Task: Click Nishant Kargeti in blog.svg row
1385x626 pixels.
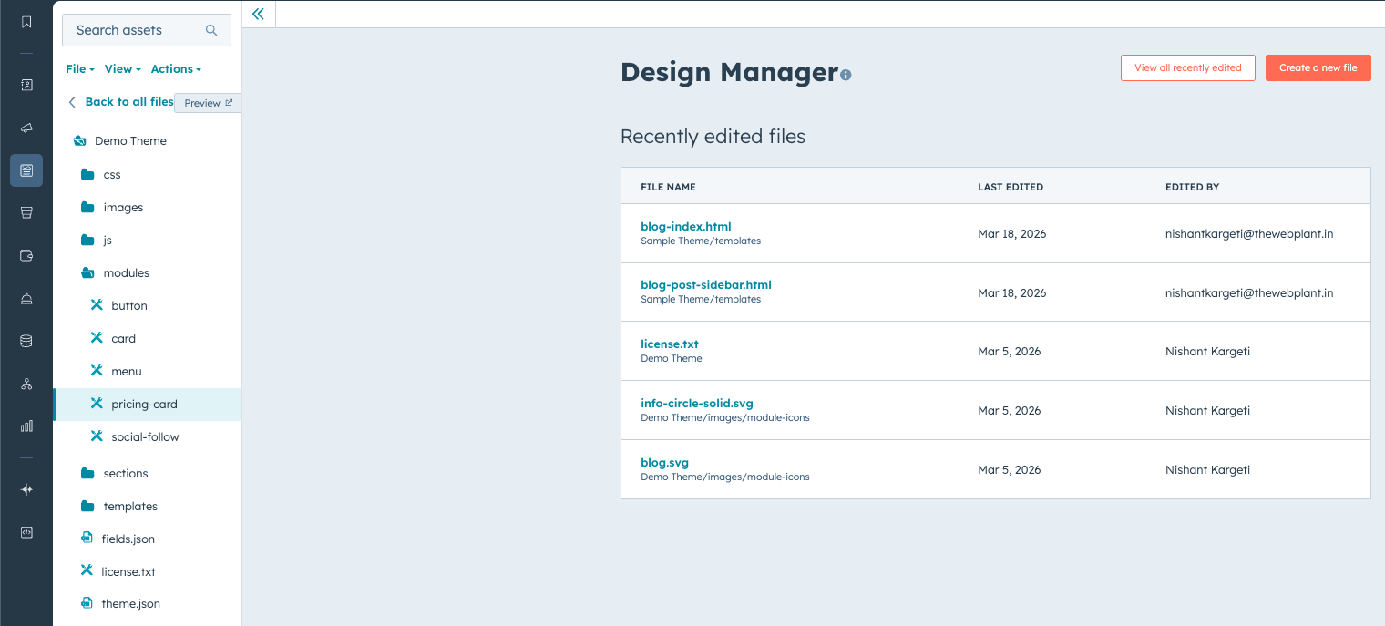Action: point(1207,469)
